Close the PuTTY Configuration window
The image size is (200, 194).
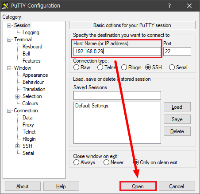click(189, 6)
